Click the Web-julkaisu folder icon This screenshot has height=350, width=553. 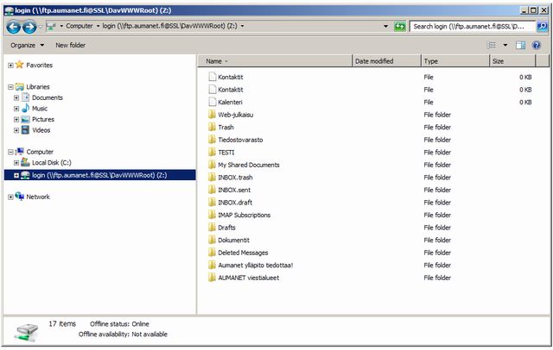[212, 115]
